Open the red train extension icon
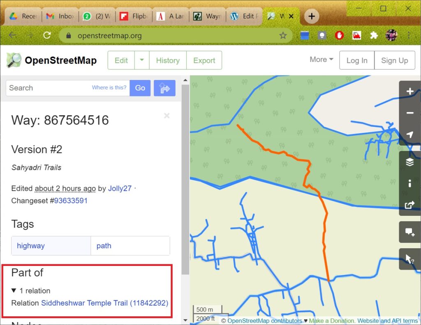Viewport: 421px width, 325px height. coord(356,35)
